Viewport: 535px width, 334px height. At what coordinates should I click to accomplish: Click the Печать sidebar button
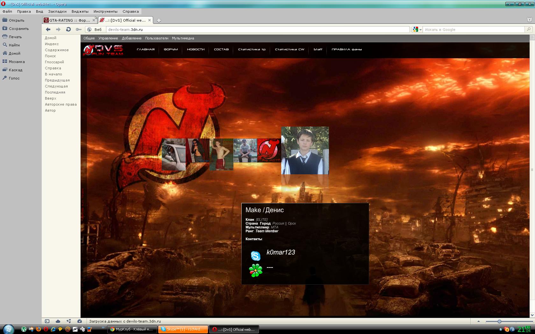click(12, 37)
